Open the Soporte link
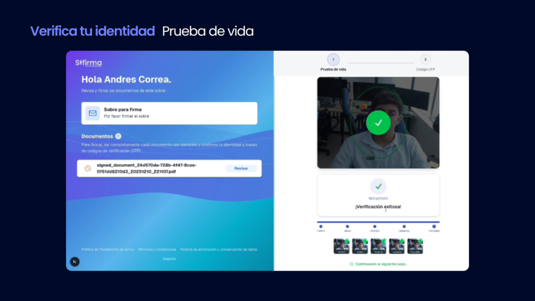Viewport: 535px width, 301px height. pos(169,258)
